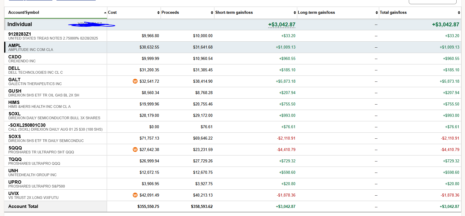Image resolution: width=465 pixels, height=216 pixels.
Task: Select the AMPL symbol
Action: 15,45
